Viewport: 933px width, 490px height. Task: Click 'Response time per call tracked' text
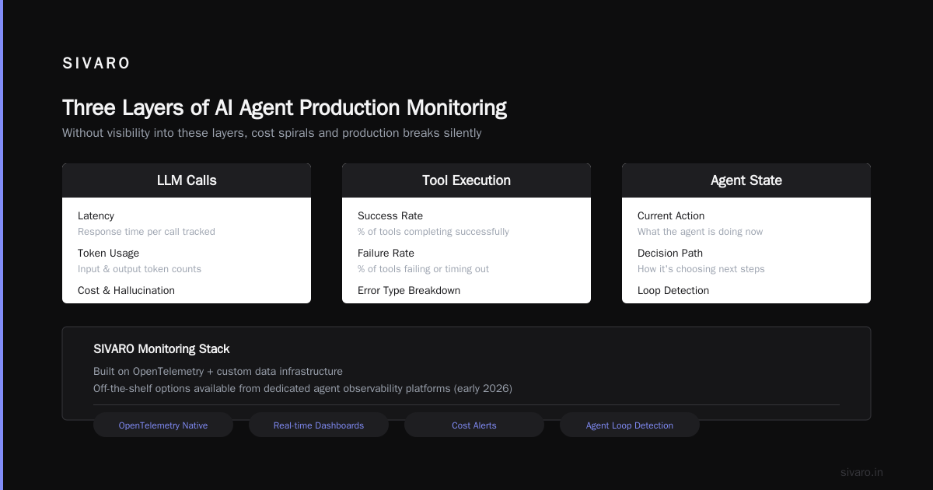[146, 232]
